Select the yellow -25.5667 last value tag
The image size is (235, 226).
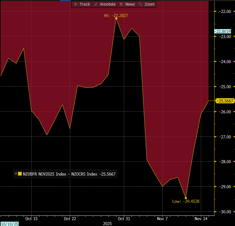coord(225,101)
